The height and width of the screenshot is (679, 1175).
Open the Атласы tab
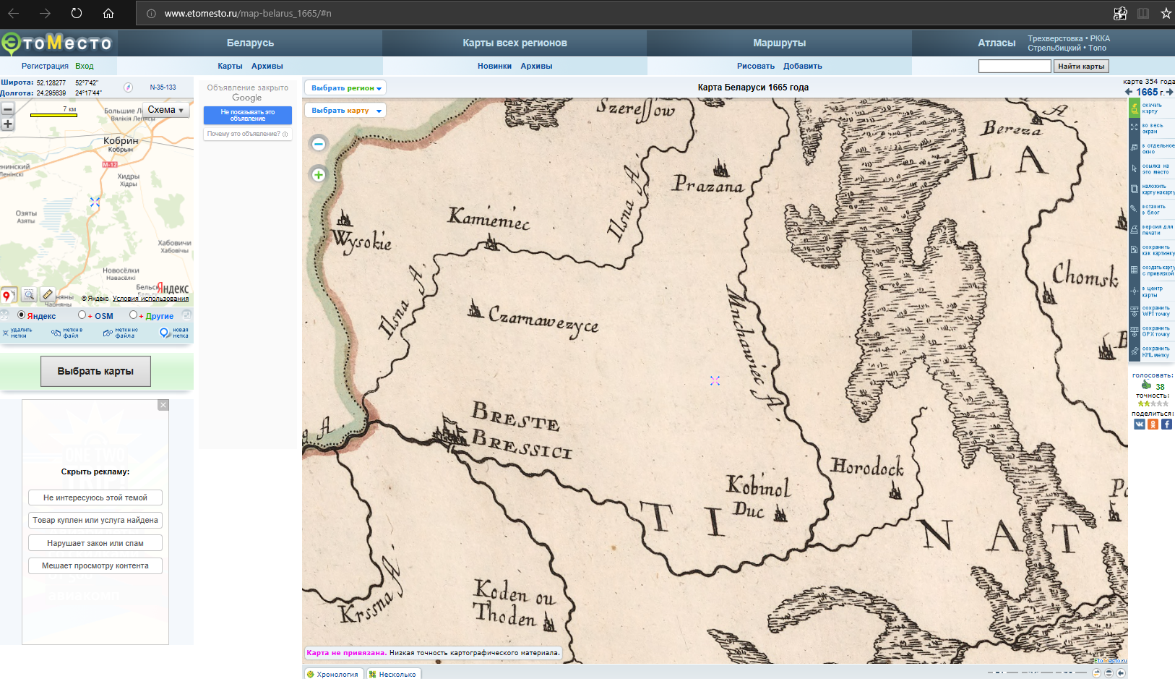[x=997, y=43]
